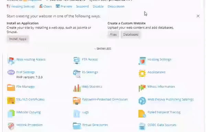Open the Web Deploy Publishing Settings icon
The width and height of the screenshot is (206, 132).
(142, 101)
